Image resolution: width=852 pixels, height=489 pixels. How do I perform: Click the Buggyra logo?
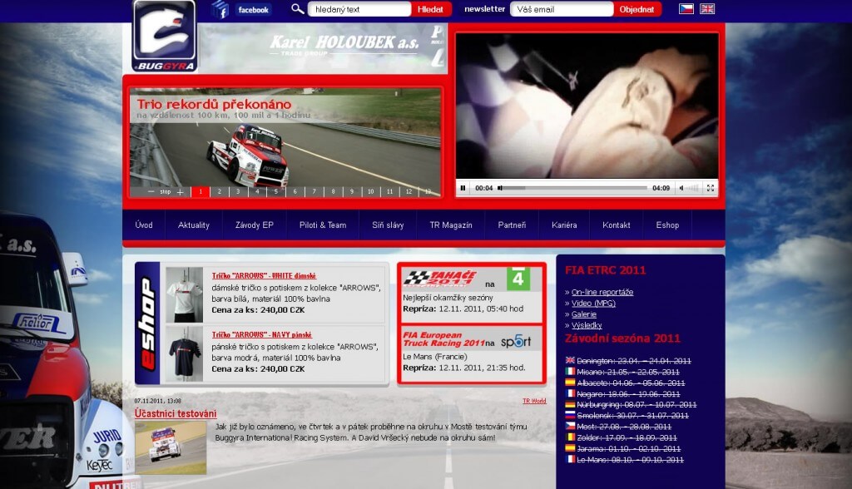pos(165,37)
